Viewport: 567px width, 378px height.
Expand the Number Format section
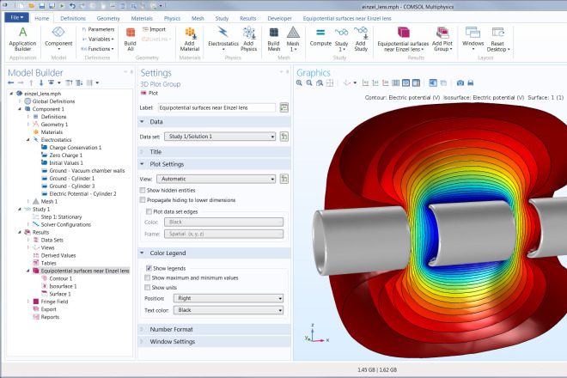click(x=142, y=330)
